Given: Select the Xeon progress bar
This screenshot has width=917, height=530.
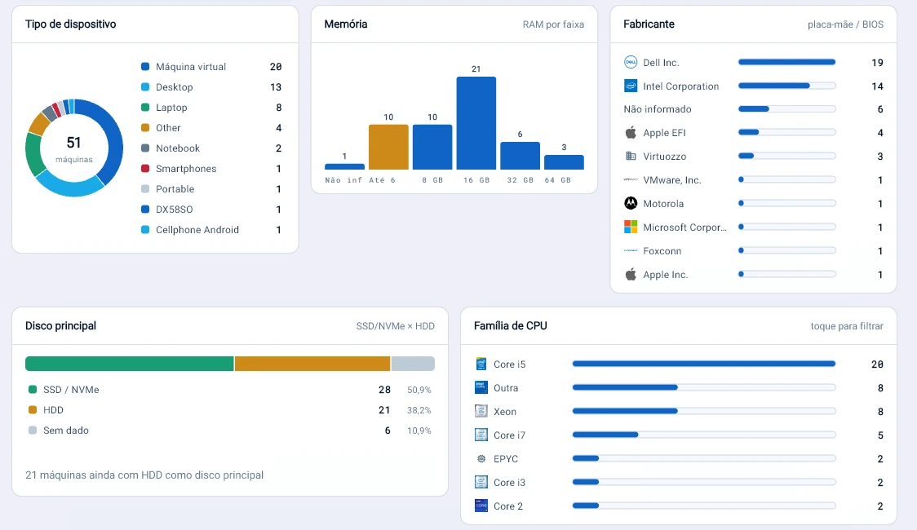Looking at the screenshot, I should tap(704, 411).
